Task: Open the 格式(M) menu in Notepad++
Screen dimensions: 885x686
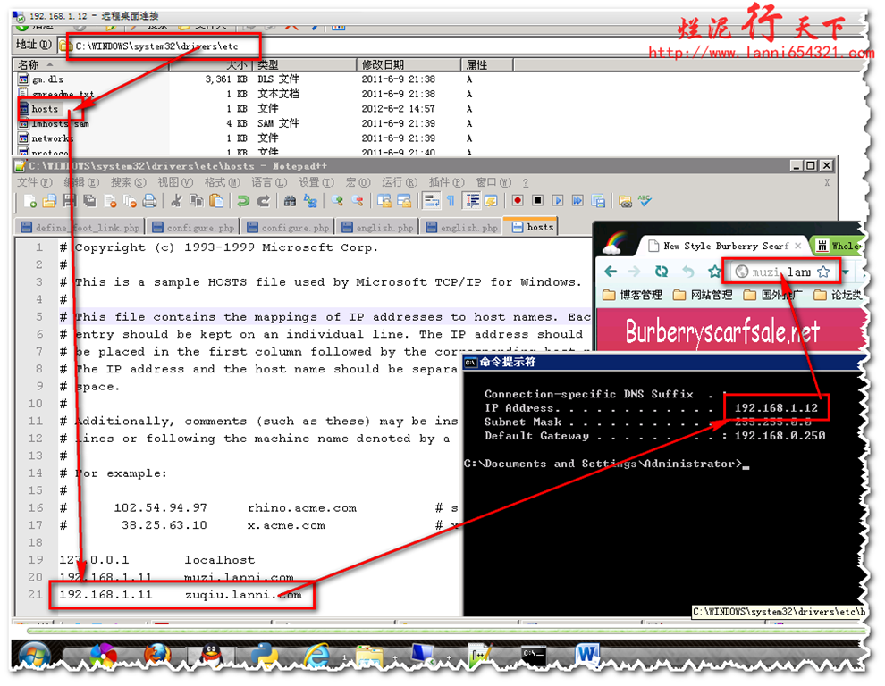Action: [x=223, y=182]
